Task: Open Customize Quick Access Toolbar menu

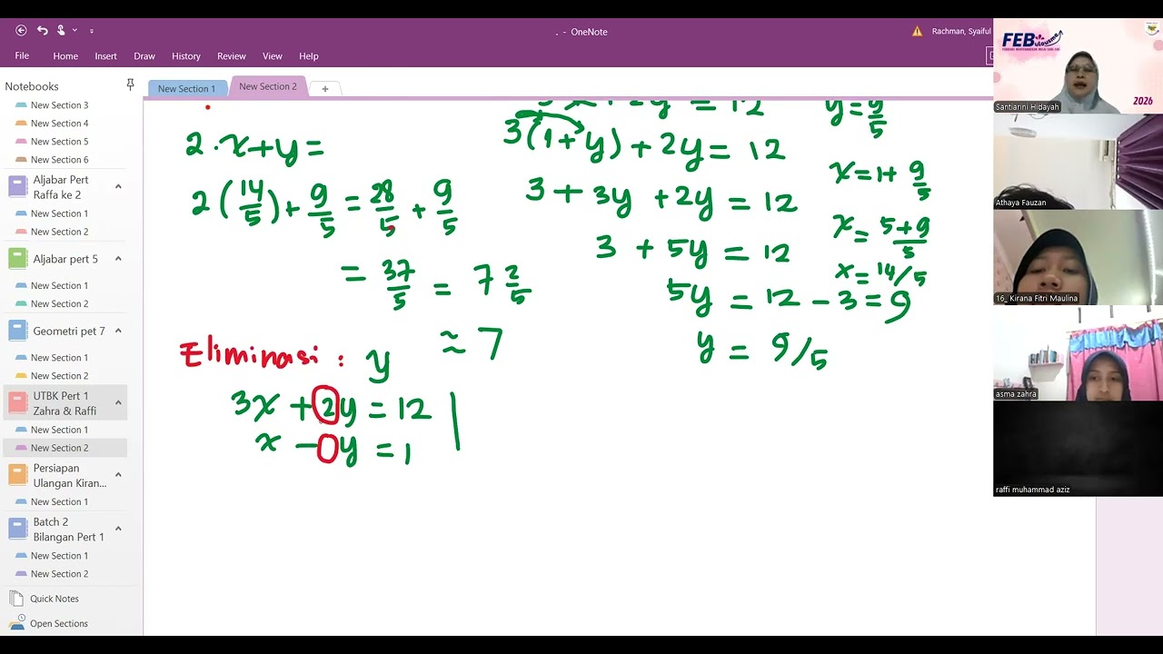Action: pos(92,31)
